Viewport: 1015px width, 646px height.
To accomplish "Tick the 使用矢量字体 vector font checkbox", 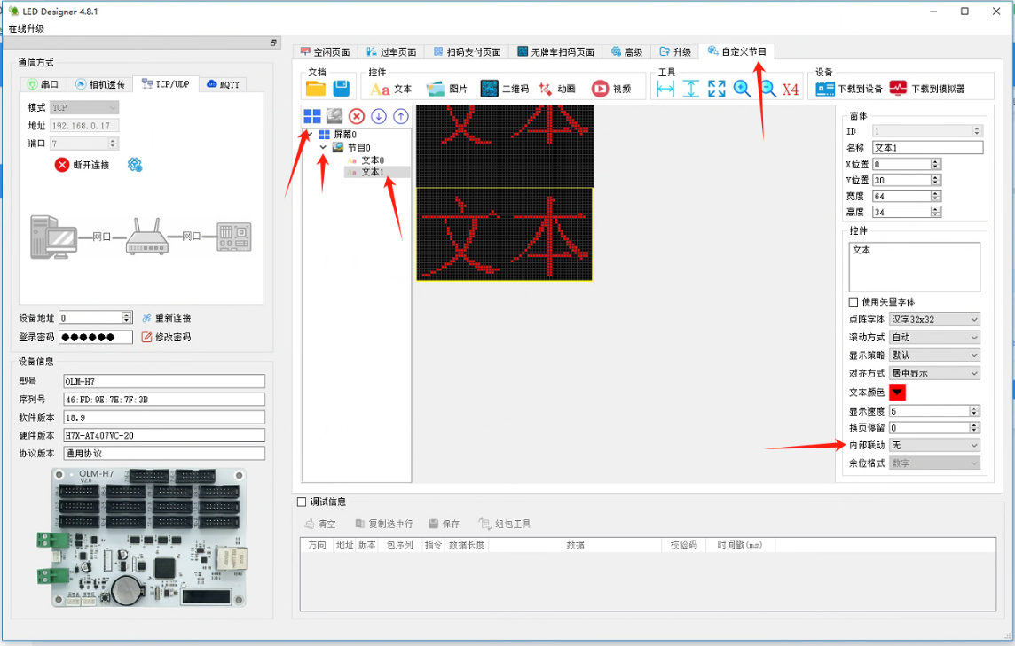I will pyautogui.click(x=854, y=302).
